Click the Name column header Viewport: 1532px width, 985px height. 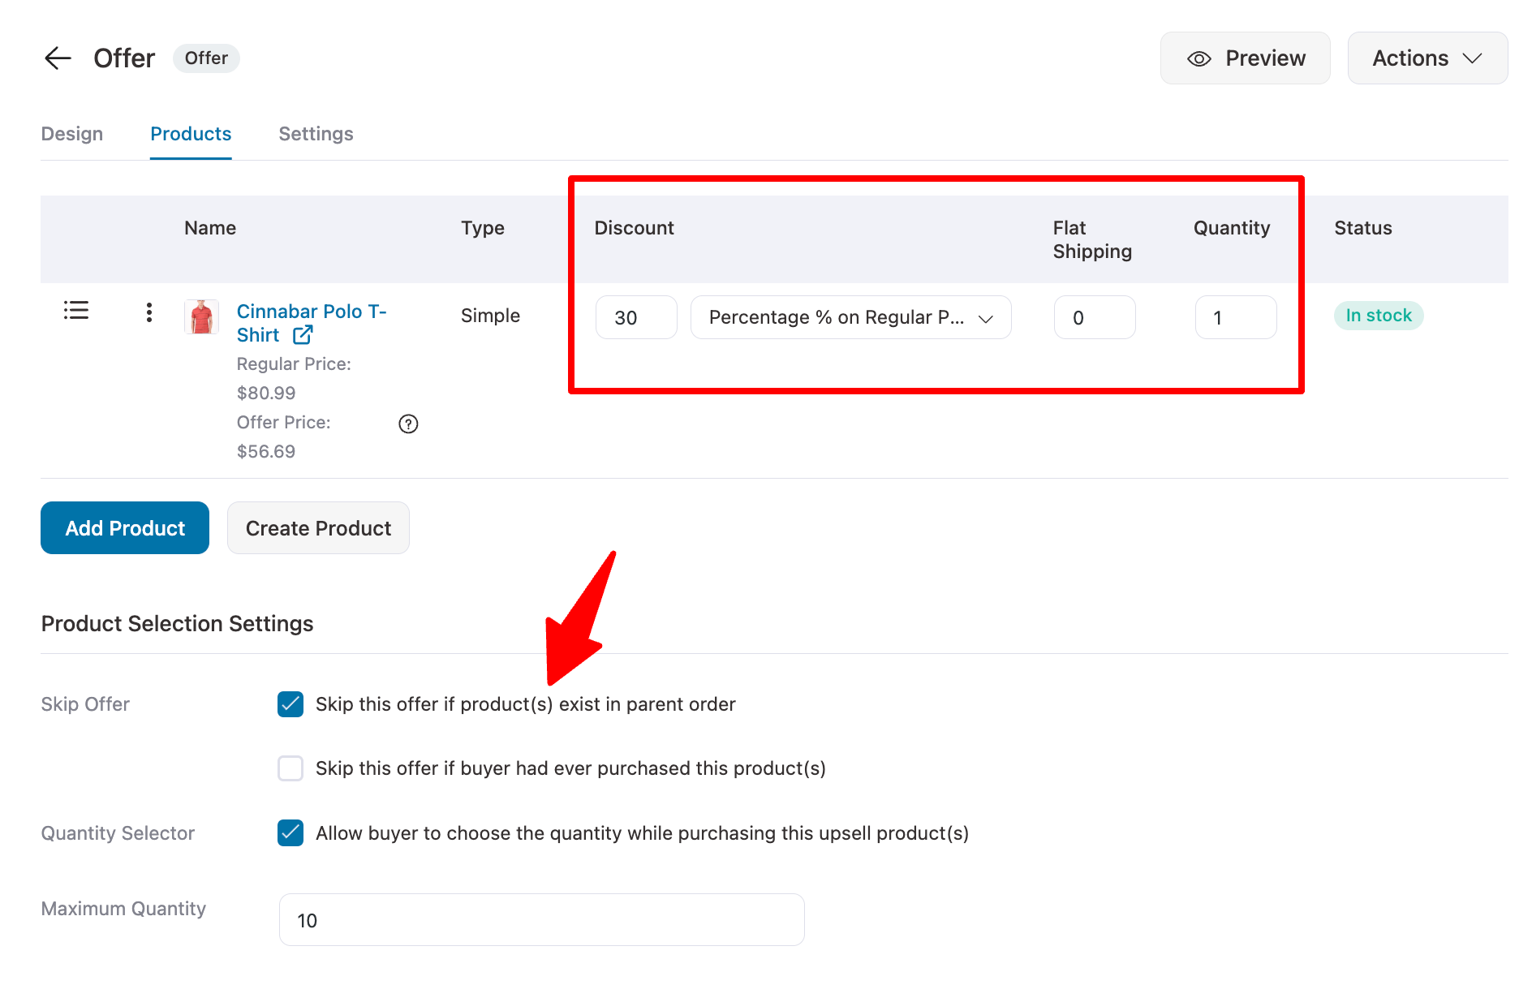(210, 228)
